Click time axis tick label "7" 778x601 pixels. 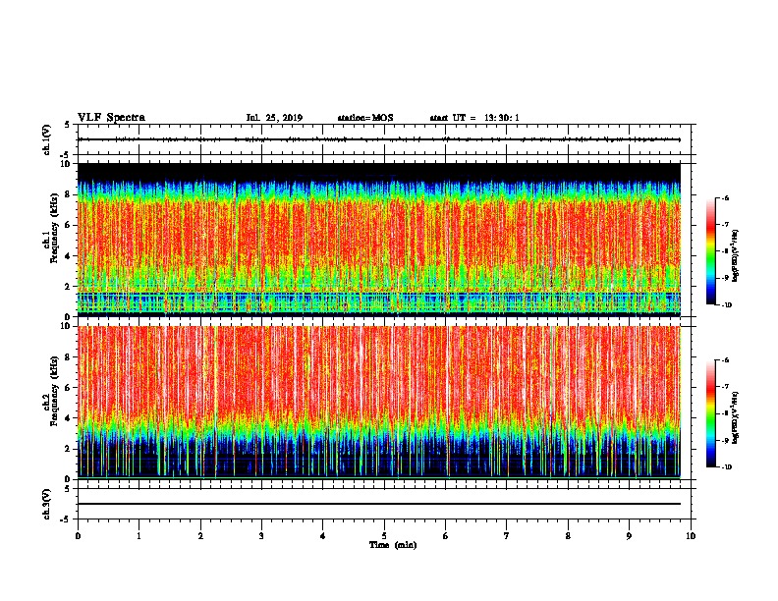click(507, 535)
